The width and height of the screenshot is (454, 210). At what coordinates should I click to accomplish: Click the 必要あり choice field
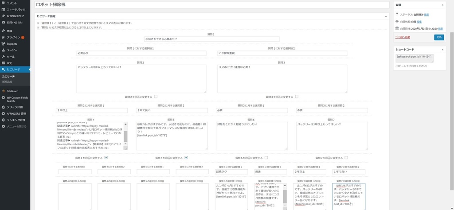click(x=141, y=53)
